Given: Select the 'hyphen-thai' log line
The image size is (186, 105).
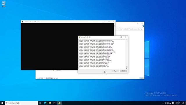Looking at the screenshot, I should coord(95,46).
